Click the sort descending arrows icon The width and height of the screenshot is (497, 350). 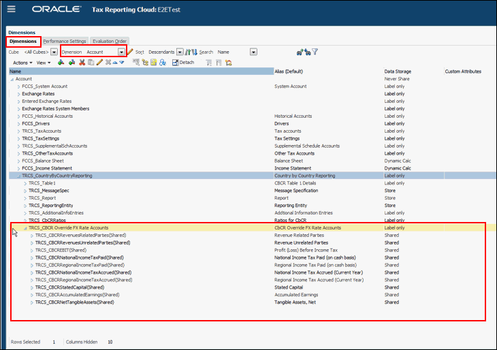(x=194, y=52)
